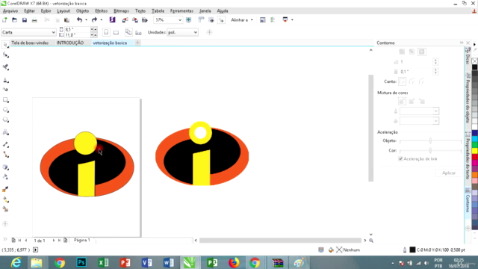This screenshot has height=269, width=478.
Task: Click the Import icon in toolbar
Action: (125, 20)
